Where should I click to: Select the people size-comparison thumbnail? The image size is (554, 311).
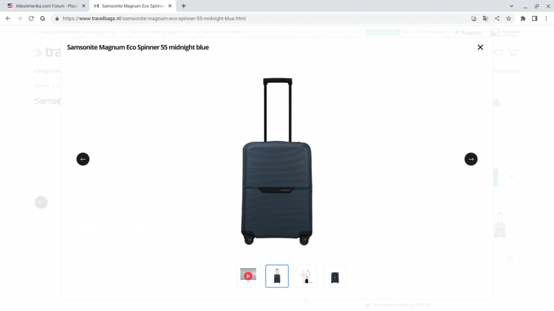[x=306, y=276]
